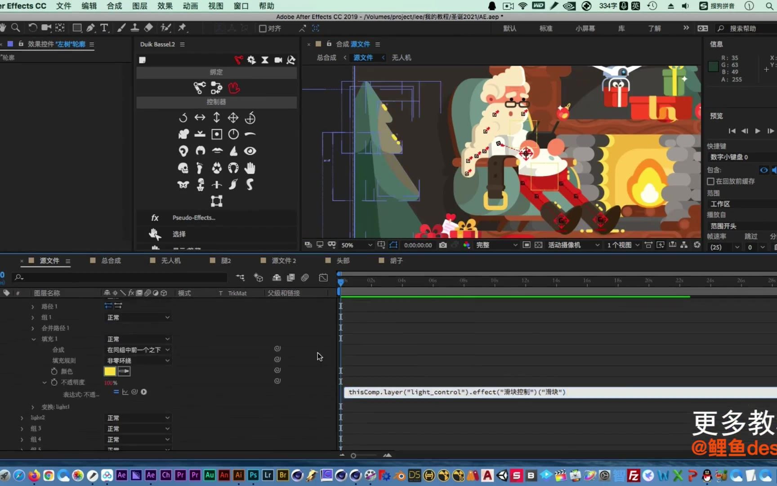Screen dimensions: 777x486
Task: Enable 在回放前缓存 checkbox
Action: (x=711, y=181)
